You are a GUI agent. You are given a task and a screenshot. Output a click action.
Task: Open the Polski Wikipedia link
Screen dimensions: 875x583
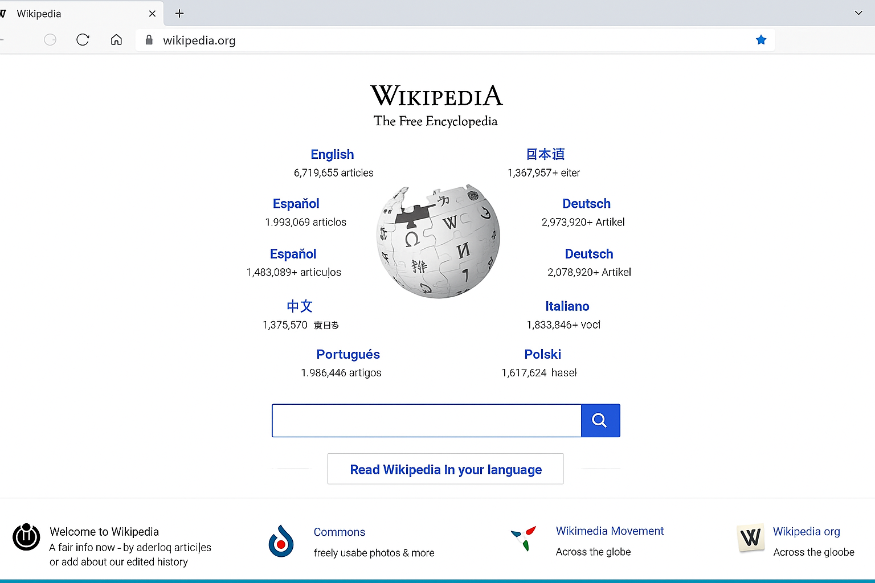tap(542, 354)
